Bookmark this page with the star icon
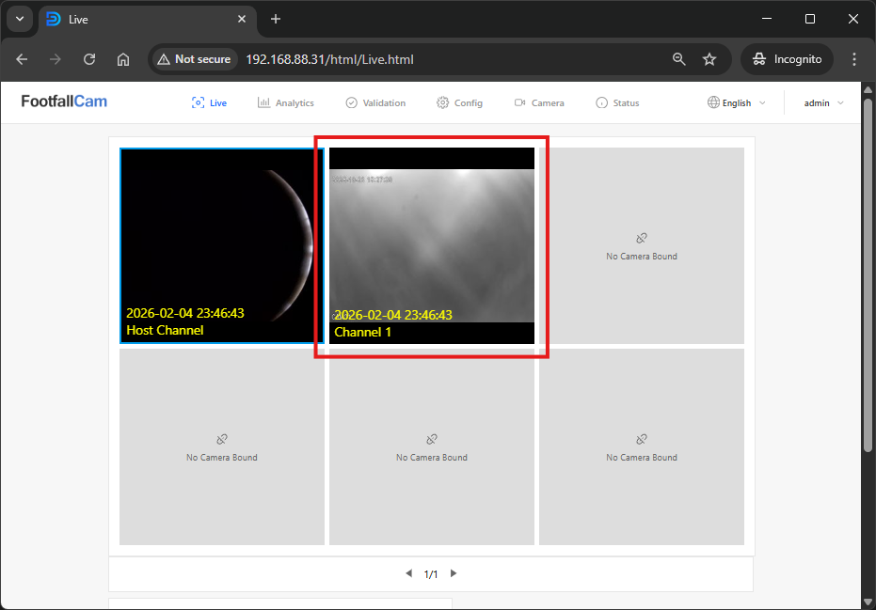 pyautogui.click(x=709, y=59)
